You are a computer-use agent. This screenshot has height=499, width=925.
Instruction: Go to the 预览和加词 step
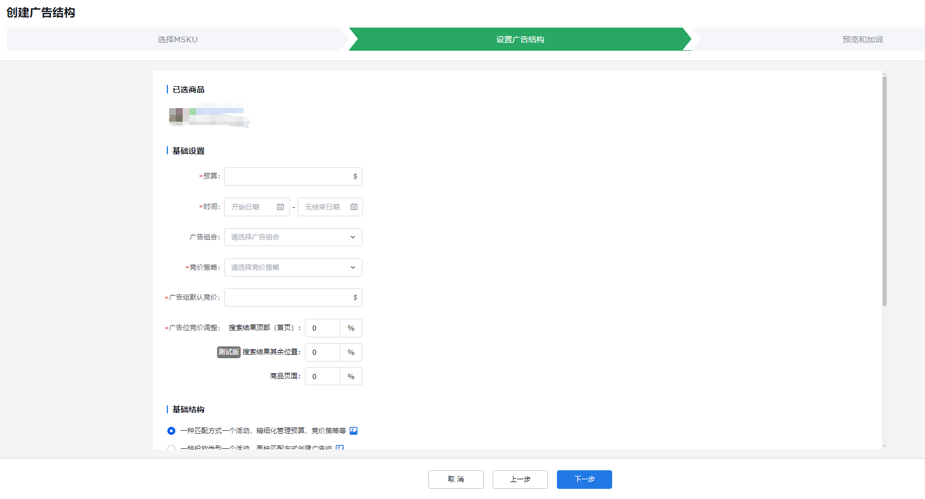pyautogui.click(x=862, y=39)
